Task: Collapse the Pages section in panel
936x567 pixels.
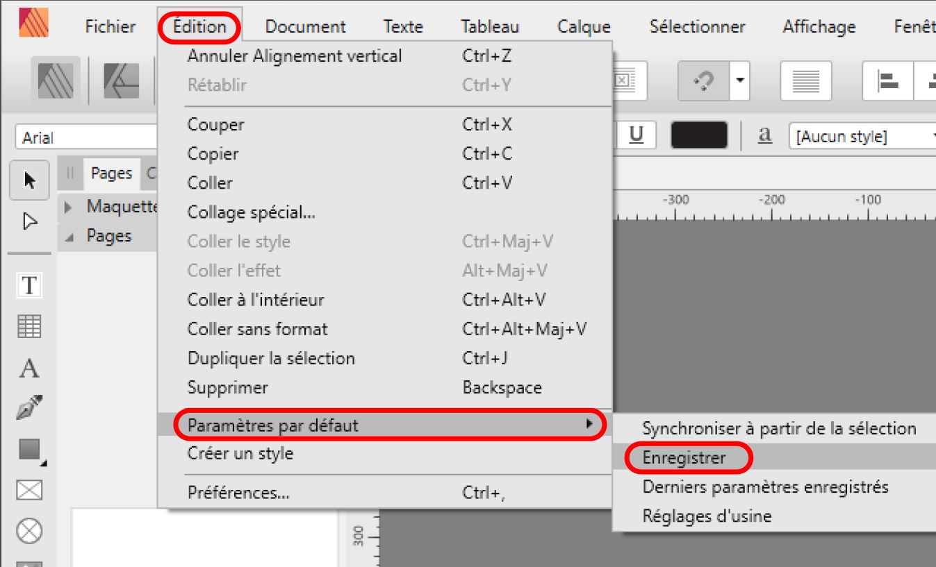Action: 67,237
